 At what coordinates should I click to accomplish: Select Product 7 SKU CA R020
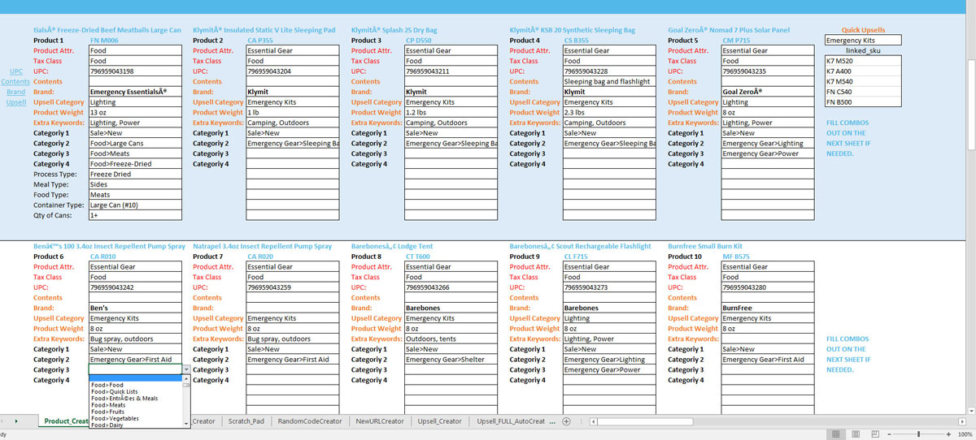coord(293,257)
